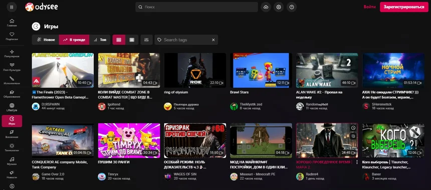The width and height of the screenshot is (431, 190).
Task: Open title 'ALAN WAKE #2 - Пропал на неделю'
Action: pyautogui.click(x=319, y=94)
